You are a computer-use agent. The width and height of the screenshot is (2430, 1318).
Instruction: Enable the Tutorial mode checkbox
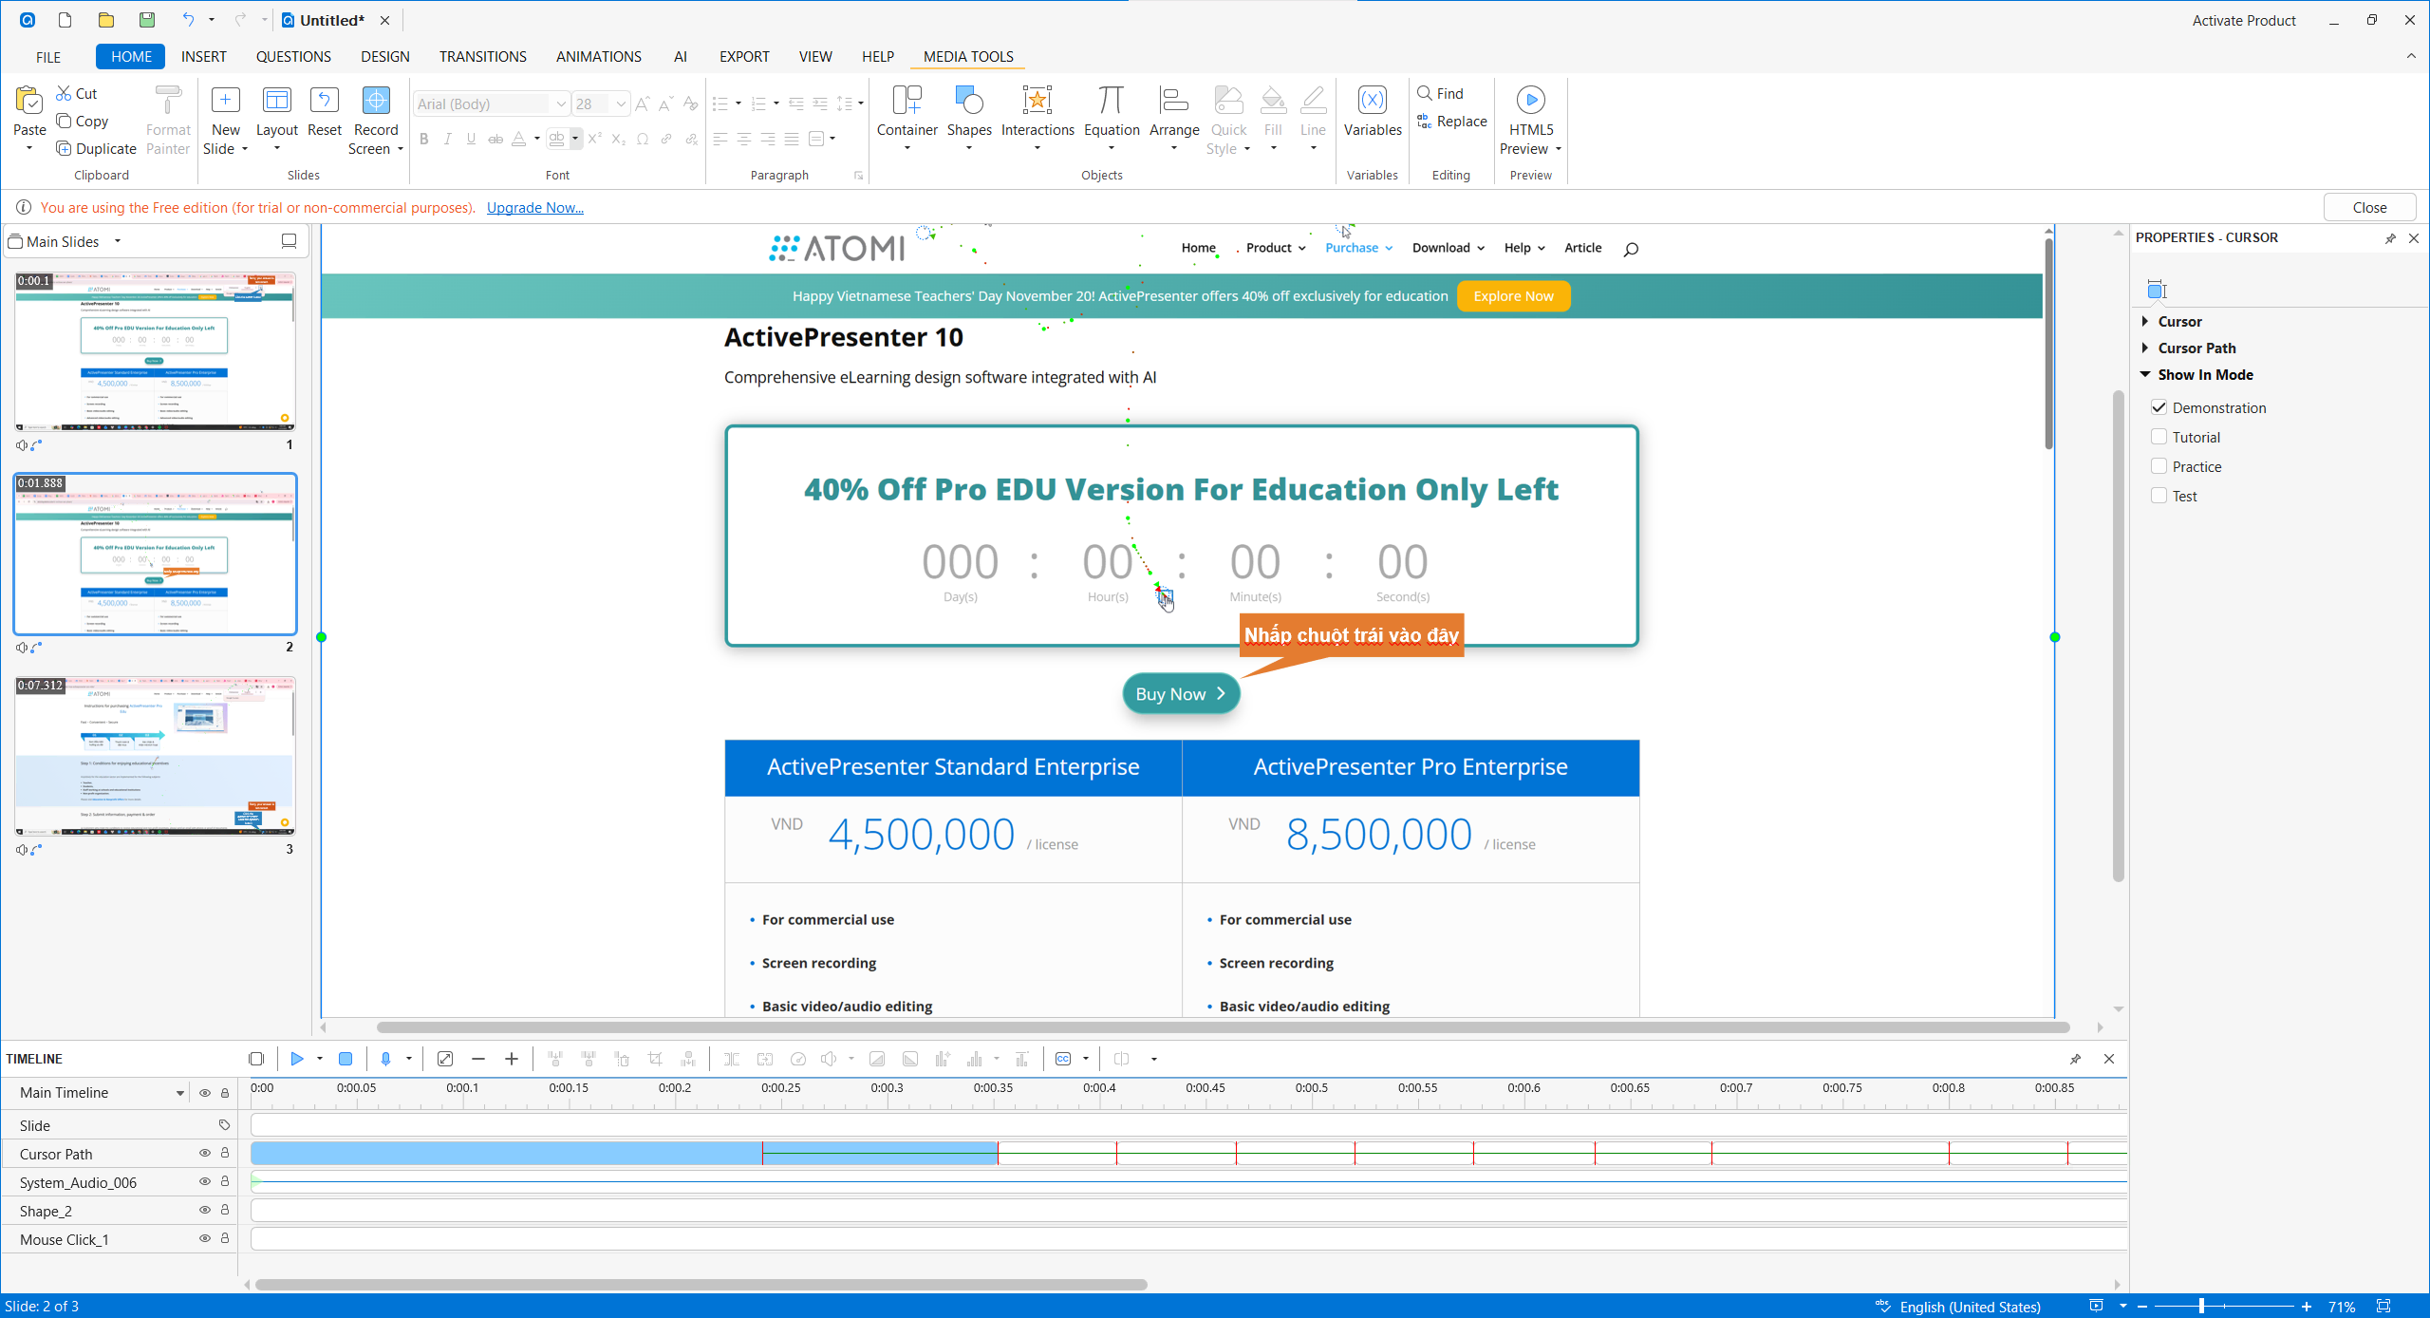tap(2159, 437)
